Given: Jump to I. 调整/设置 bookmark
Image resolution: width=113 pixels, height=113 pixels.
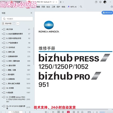Looking at the screenshot, I should tap(11, 70).
